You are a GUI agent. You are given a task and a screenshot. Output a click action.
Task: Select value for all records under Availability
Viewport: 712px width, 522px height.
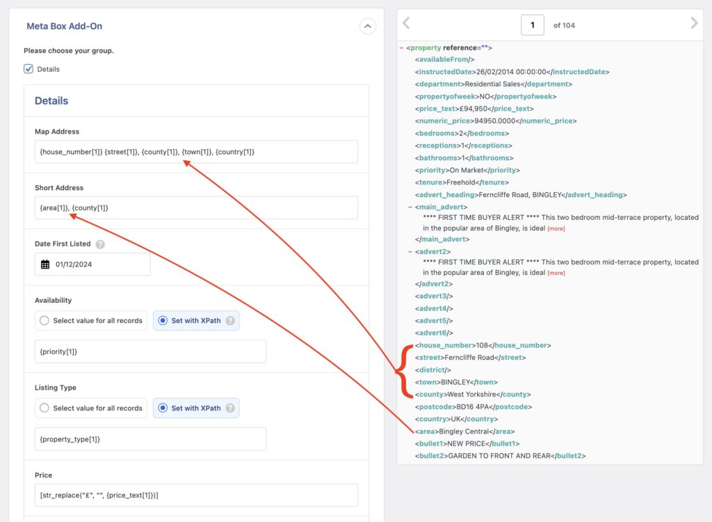pyautogui.click(x=43, y=320)
